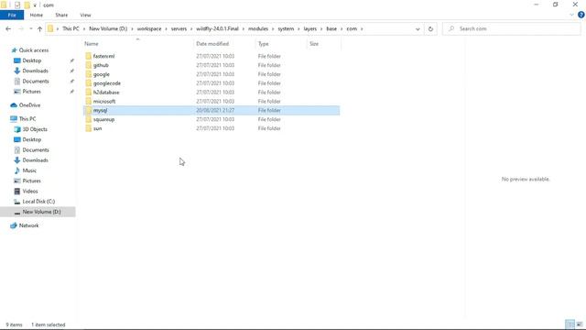586x330 pixels.
Task: Navigate to wildfly-24.0.1.Final in breadcrumb
Action: click(217, 28)
